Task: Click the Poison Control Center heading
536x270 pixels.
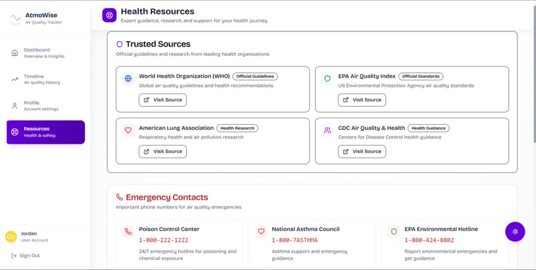Action: pos(169,229)
